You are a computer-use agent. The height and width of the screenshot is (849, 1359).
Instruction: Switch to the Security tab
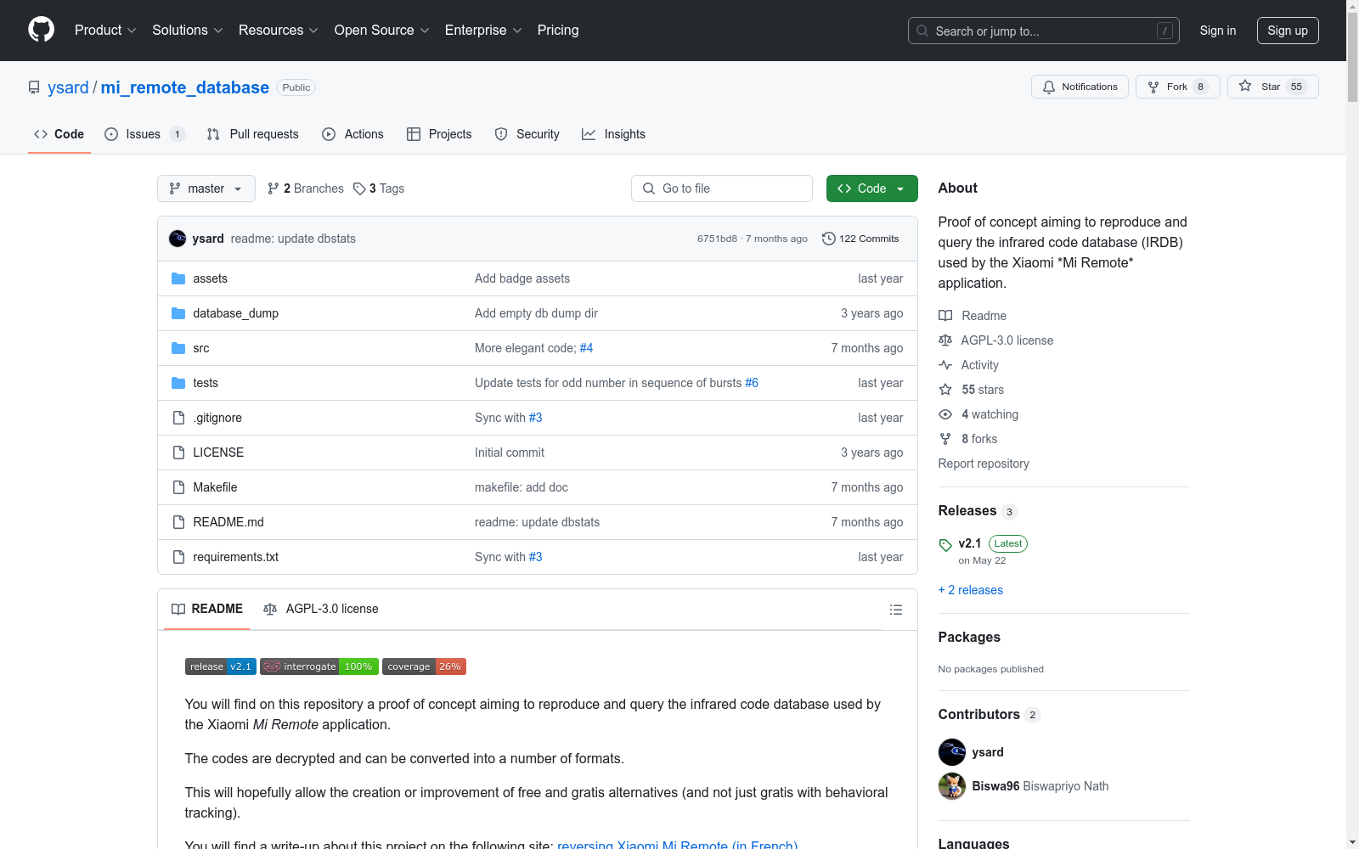point(527,134)
